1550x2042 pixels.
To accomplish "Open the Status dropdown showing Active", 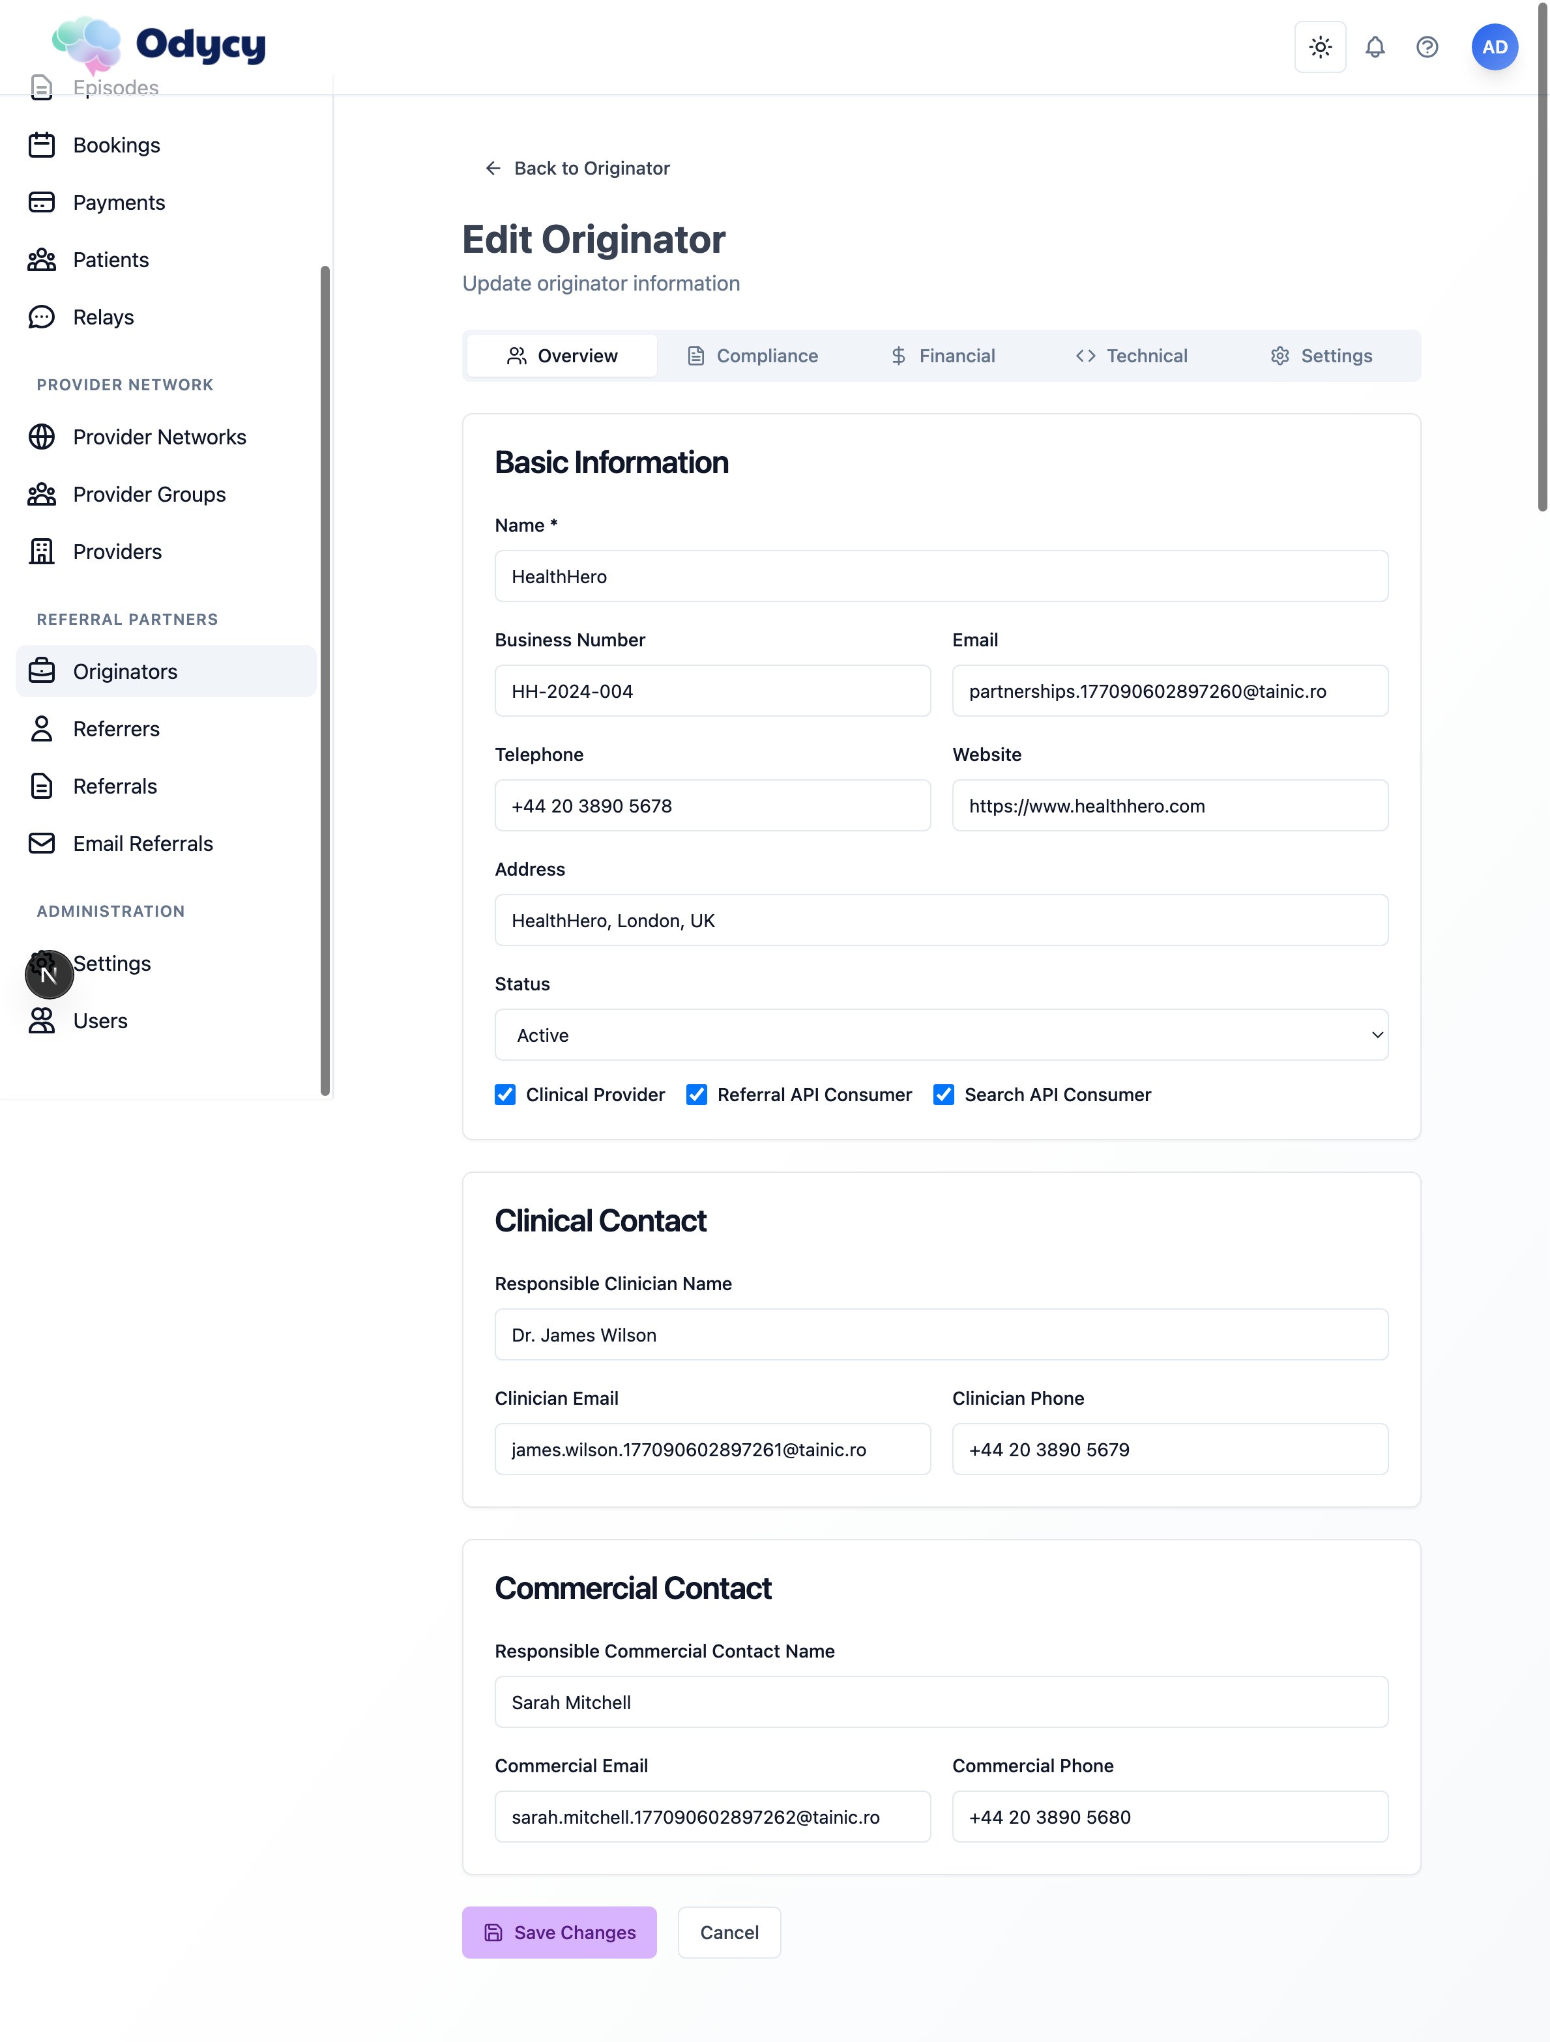I will tap(941, 1035).
